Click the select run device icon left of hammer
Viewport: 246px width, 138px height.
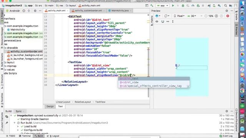(x=147, y=6)
